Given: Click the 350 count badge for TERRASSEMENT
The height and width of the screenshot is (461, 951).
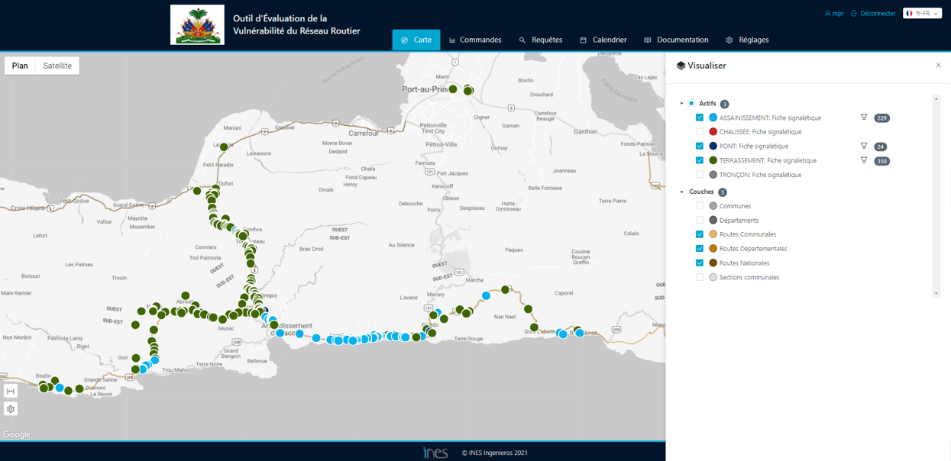Looking at the screenshot, I should pos(881,161).
